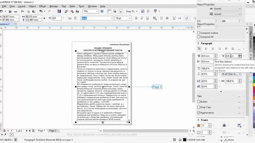The width and height of the screenshot is (255, 143).
Task: Click the No alignment icon in Paragraph
Action: tap(199, 48)
